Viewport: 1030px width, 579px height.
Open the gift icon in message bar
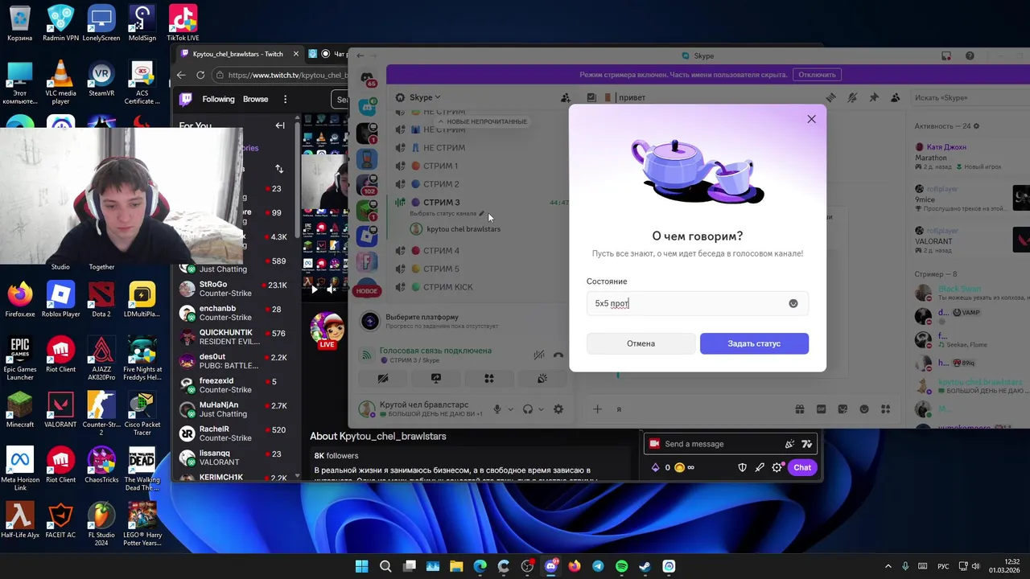(800, 409)
